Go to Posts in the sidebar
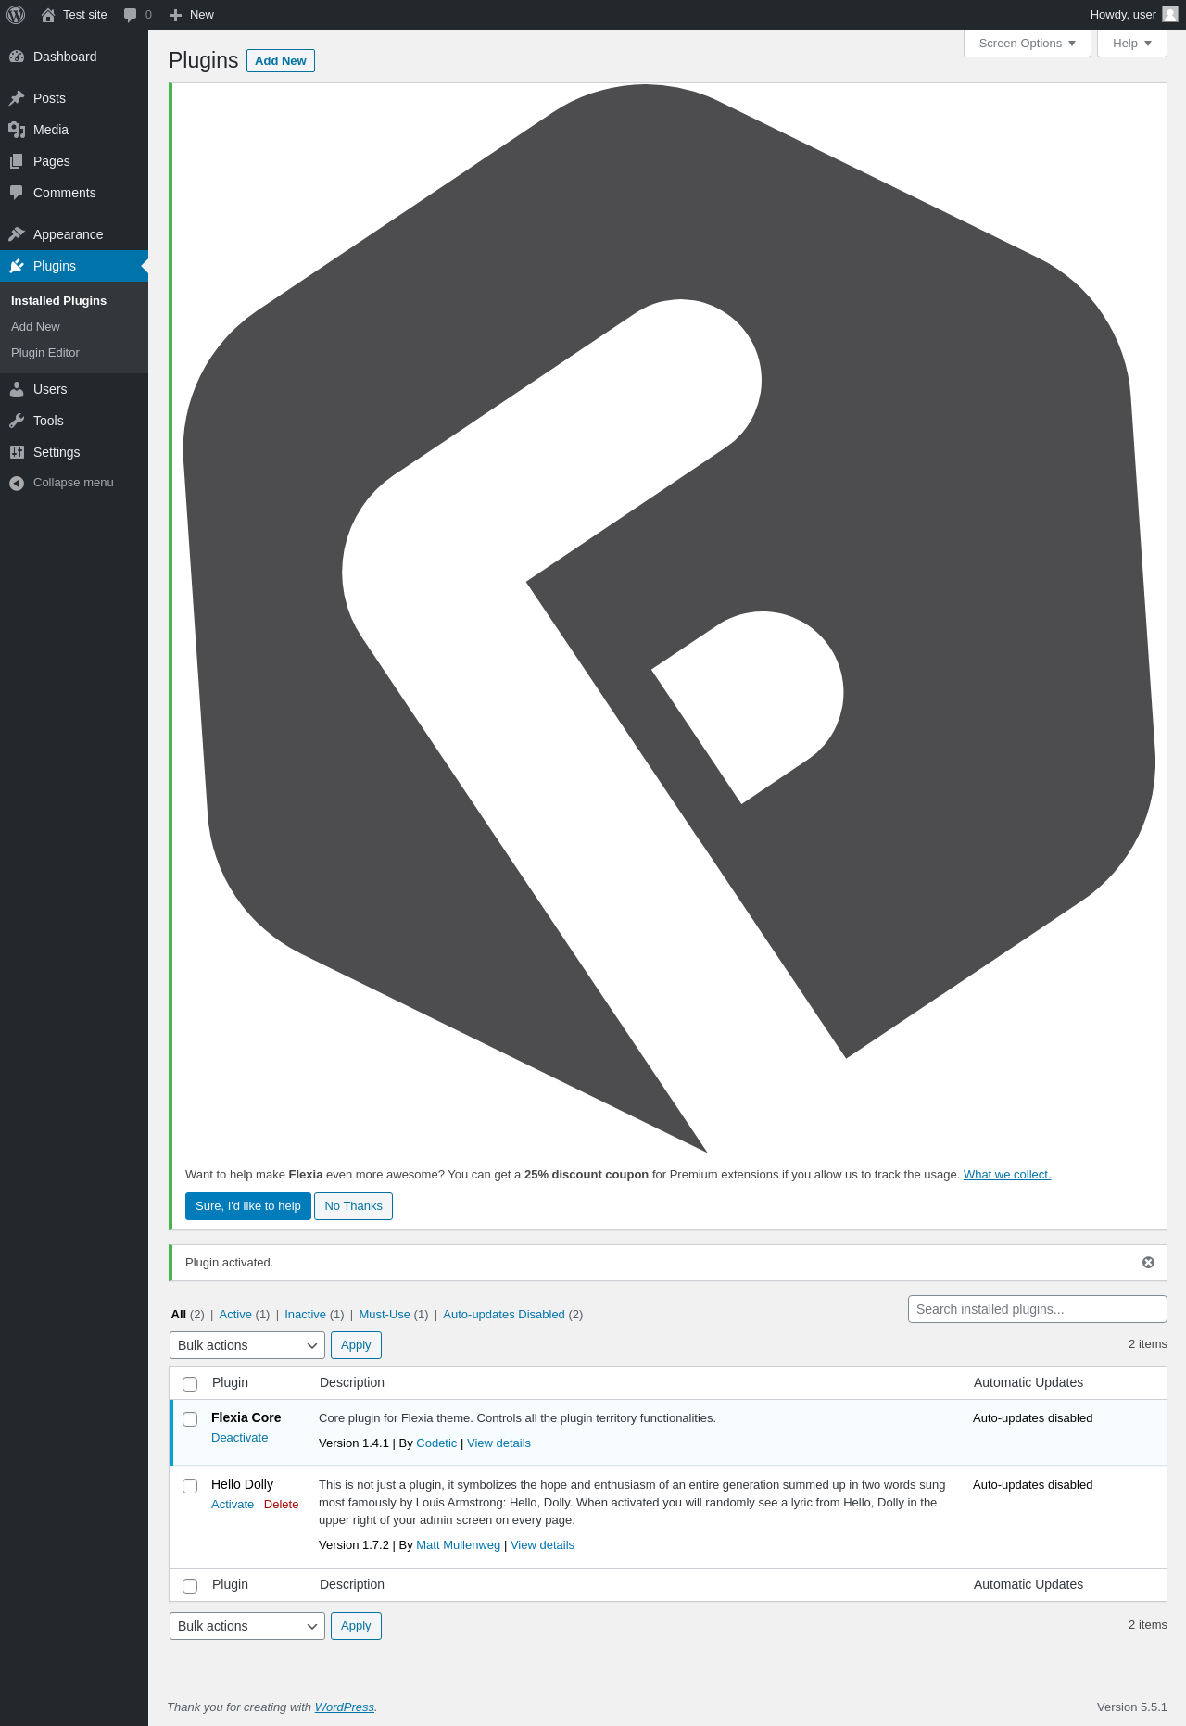 (74, 98)
